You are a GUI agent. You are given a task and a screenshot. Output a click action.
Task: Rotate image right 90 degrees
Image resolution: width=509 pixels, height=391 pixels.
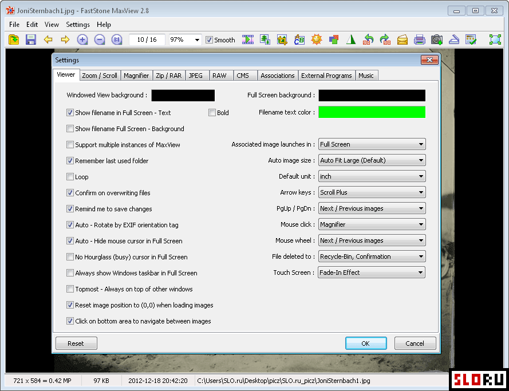click(x=385, y=40)
